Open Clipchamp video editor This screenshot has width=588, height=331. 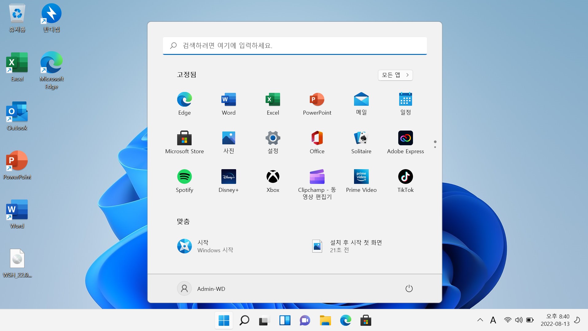coord(317,184)
